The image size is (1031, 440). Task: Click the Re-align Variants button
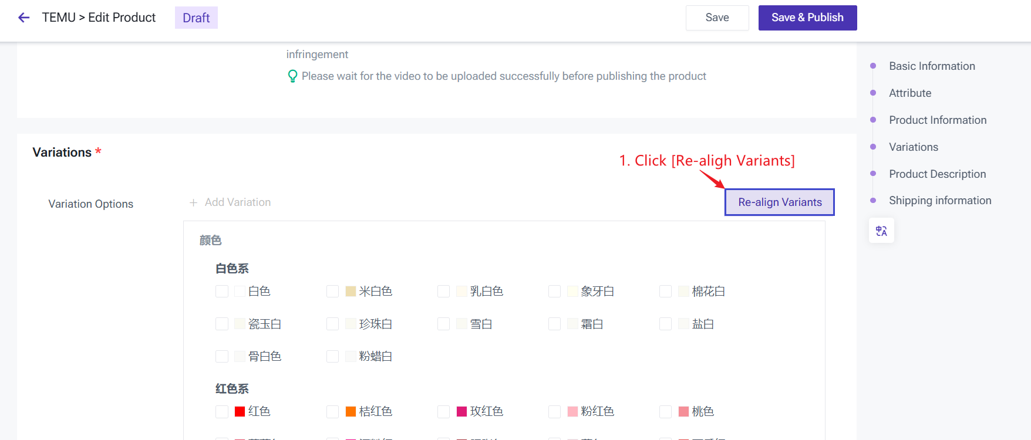pos(780,202)
